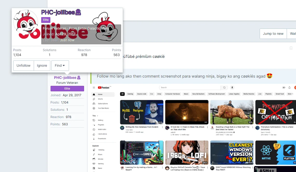This screenshot has width=296, height=172.
Task: Click the voice search microphone icon
Action: tap(232, 88)
